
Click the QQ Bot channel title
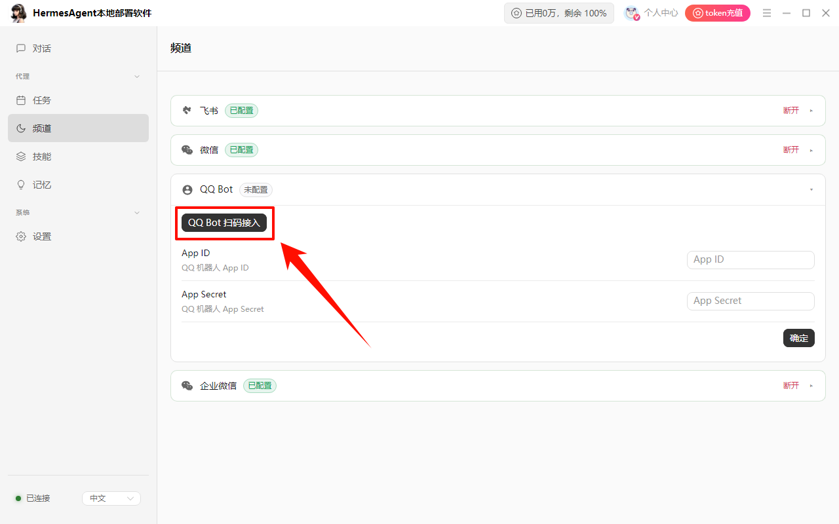216,189
